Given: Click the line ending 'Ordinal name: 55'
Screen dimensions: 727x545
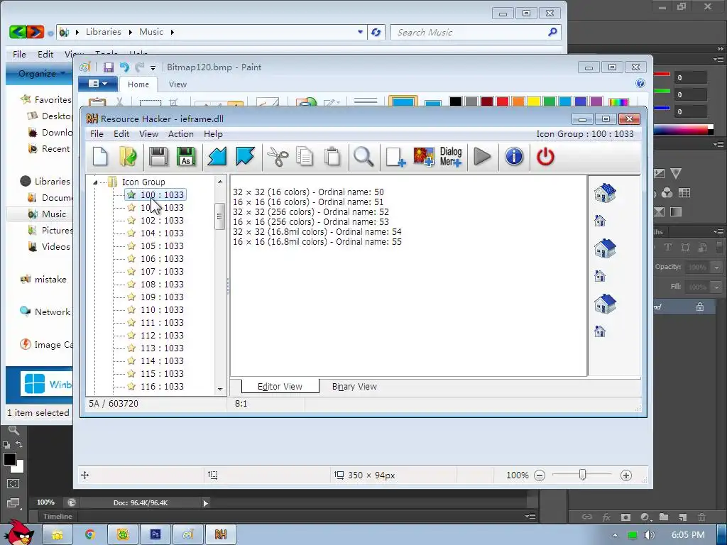Looking at the screenshot, I should (x=317, y=242).
